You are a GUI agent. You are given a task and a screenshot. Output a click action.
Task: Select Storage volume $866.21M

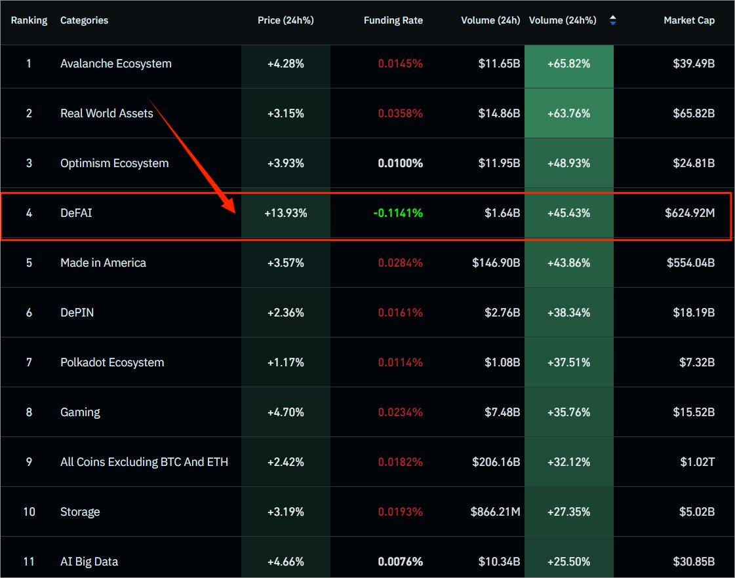(x=496, y=512)
